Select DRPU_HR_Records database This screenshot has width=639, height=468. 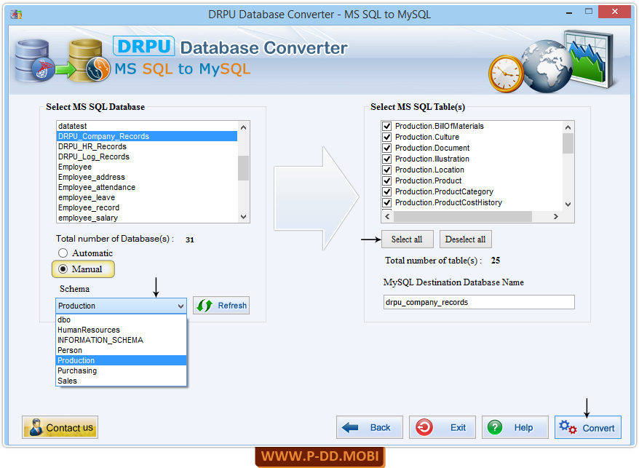point(147,146)
